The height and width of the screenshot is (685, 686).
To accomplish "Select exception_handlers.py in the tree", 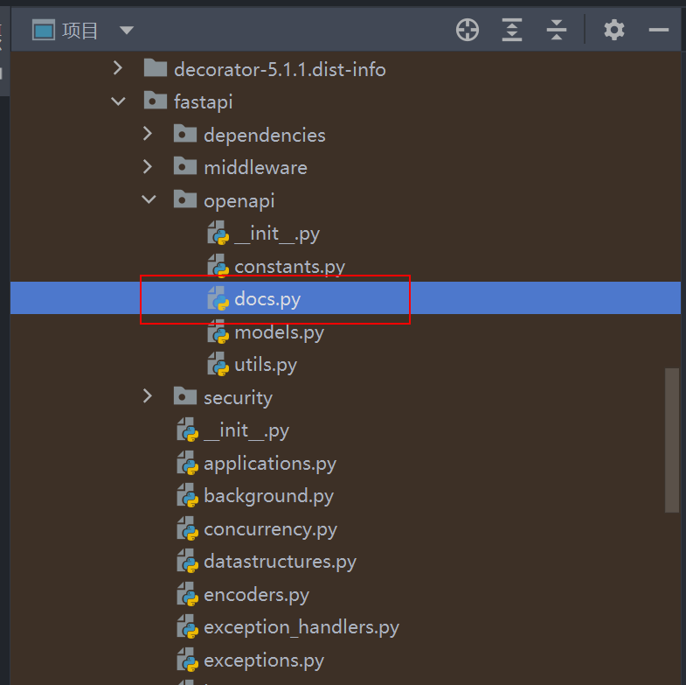I will [301, 627].
